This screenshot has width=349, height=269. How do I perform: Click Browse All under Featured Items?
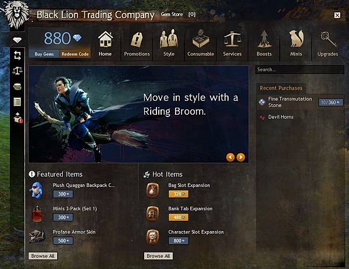click(x=42, y=256)
